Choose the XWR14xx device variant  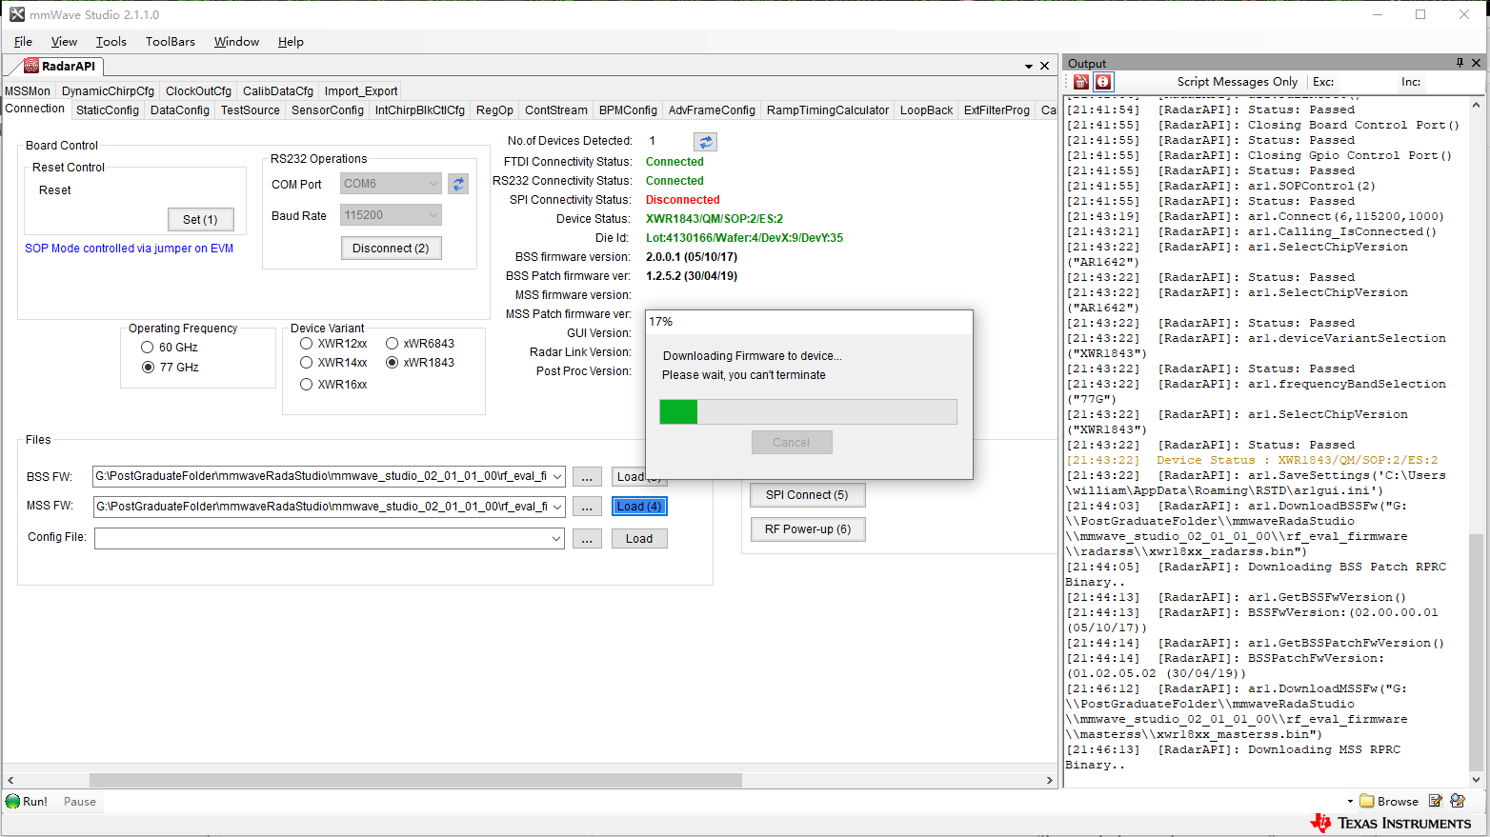[306, 363]
